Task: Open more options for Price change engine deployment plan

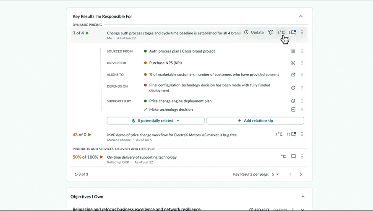Action: coord(302,101)
